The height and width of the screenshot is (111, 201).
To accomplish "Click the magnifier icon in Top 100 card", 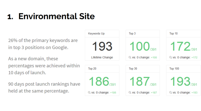I will (x=171, y=92).
